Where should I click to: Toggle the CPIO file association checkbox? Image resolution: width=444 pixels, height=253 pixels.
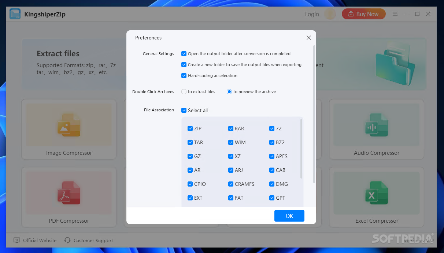click(x=190, y=184)
